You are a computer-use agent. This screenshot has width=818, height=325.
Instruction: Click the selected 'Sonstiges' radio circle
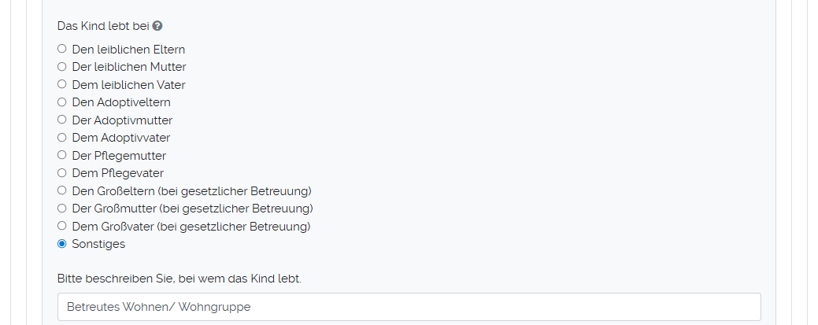click(x=62, y=244)
